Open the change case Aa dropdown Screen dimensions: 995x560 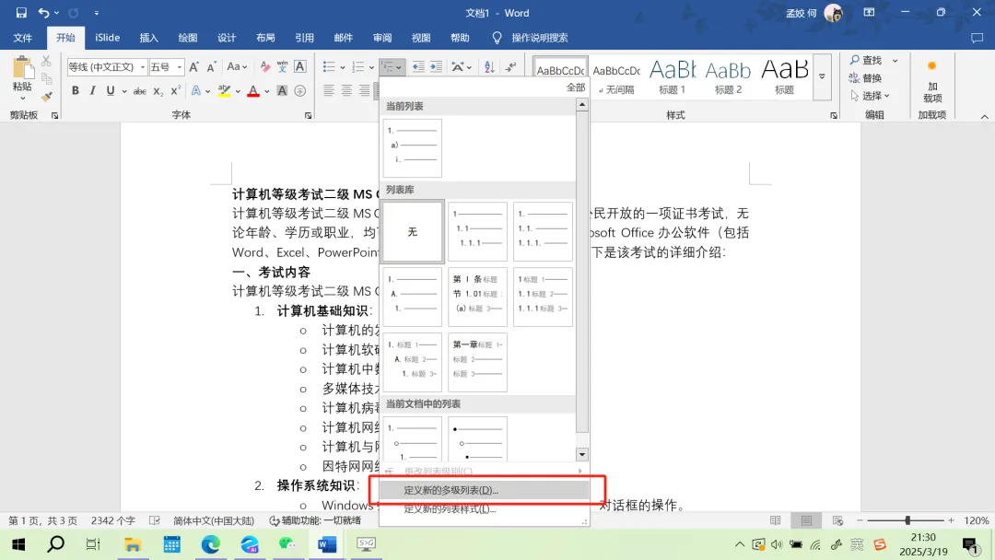[x=237, y=66]
